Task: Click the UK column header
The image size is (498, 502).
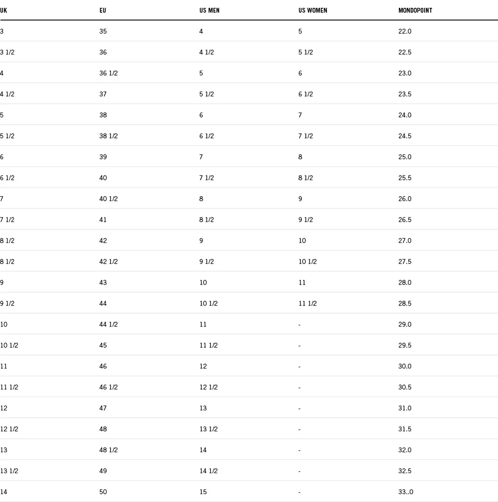Action: [3, 10]
